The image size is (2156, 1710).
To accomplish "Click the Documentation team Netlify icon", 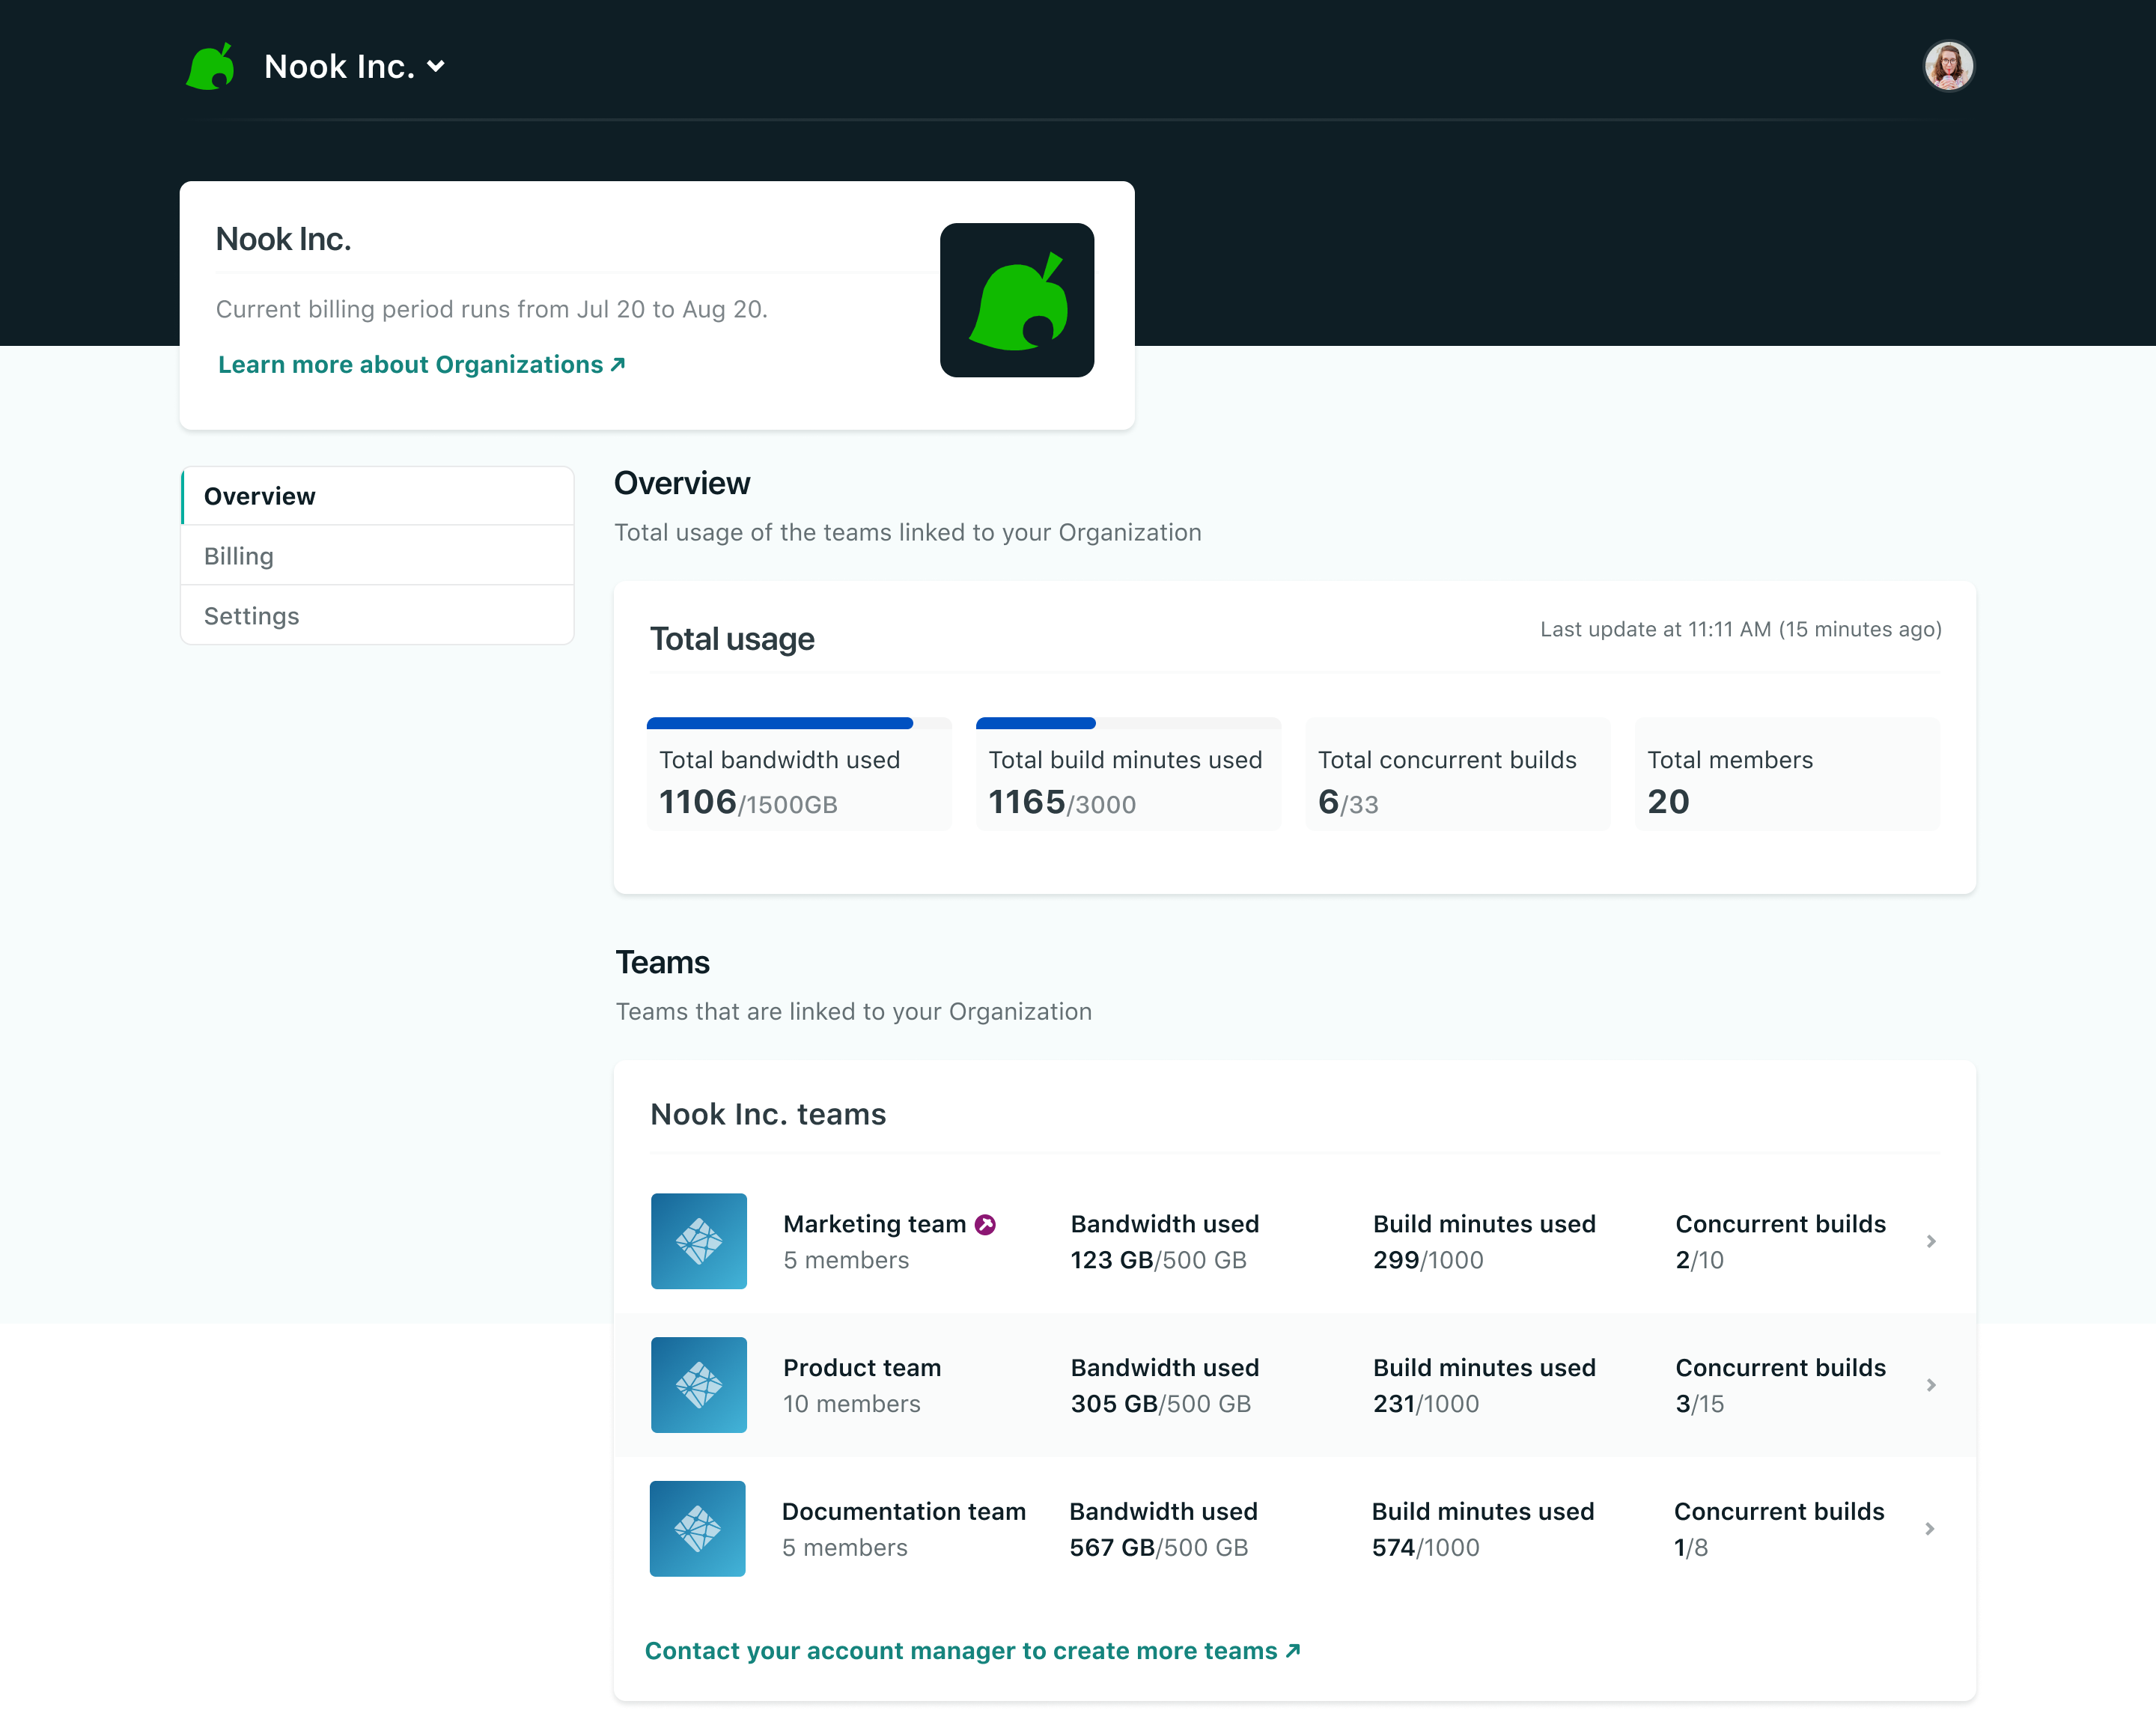I will click(697, 1529).
